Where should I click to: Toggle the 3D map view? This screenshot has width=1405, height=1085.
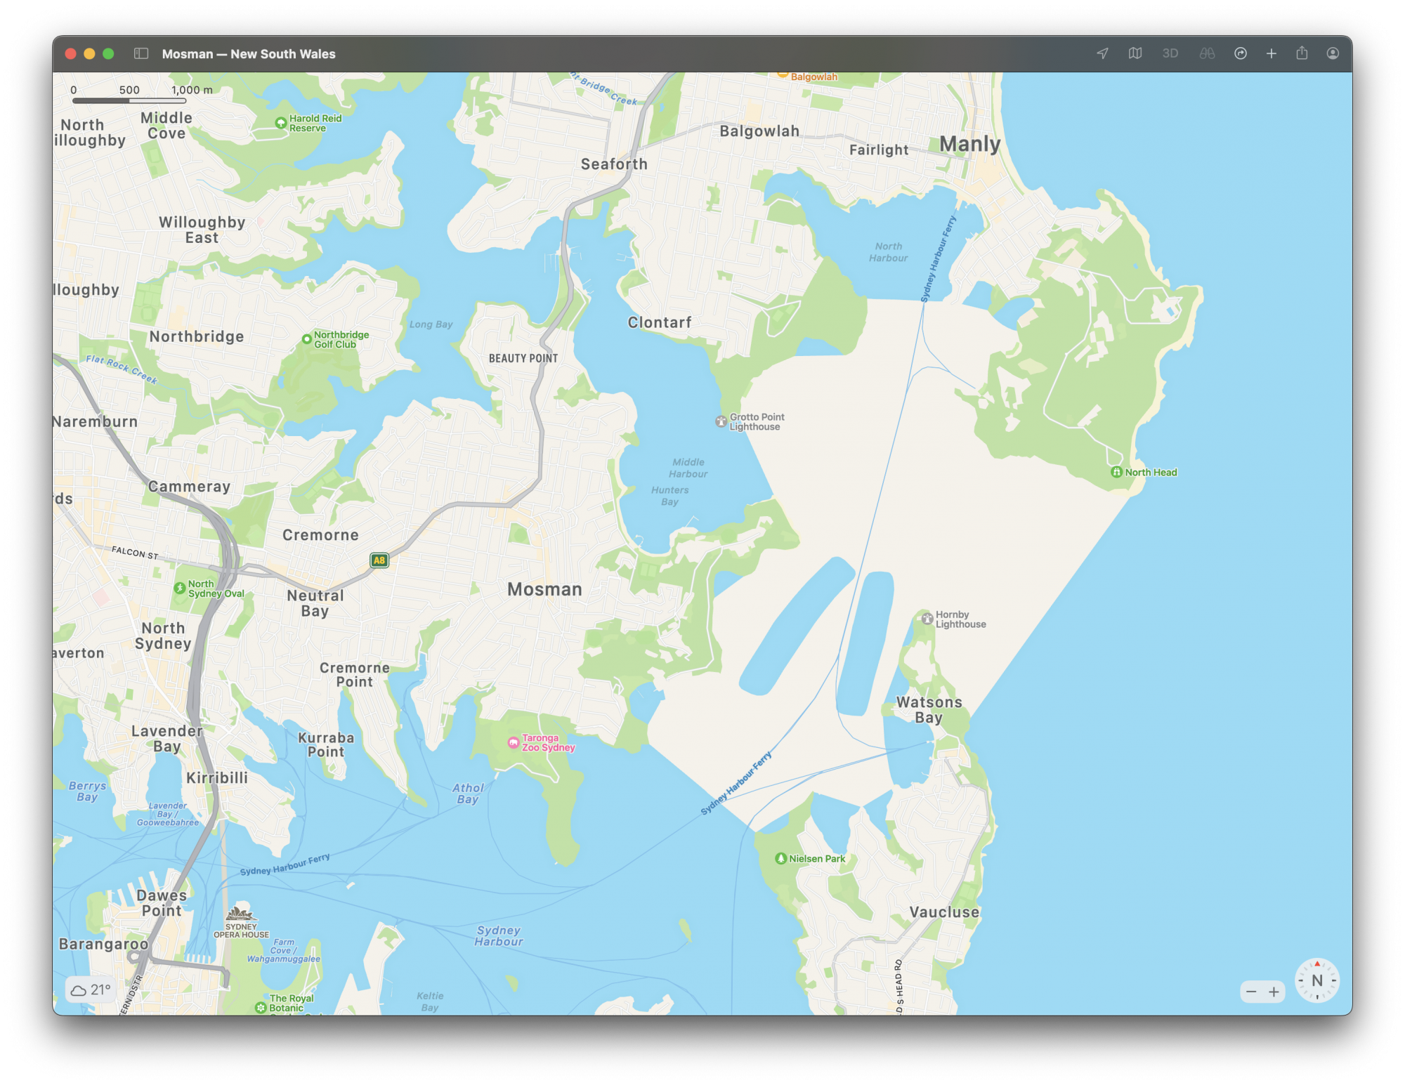click(x=1170, y=53)
